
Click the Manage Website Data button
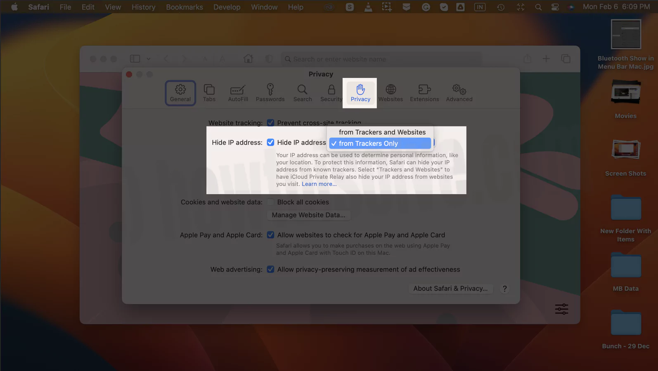308,215
